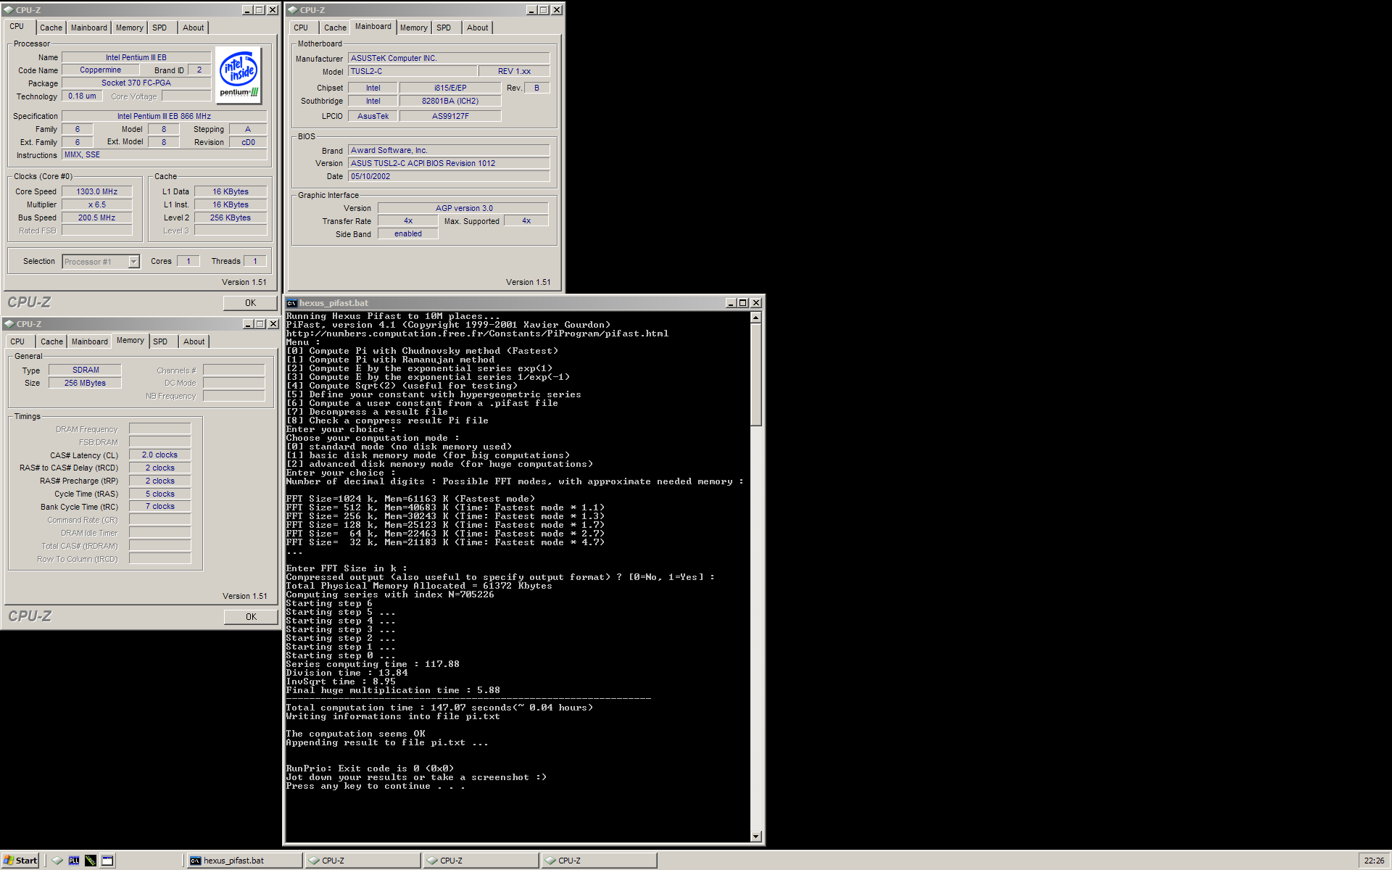
Task: Click the scroll down arrow in the console window
Action: click(x=755, y=836)
